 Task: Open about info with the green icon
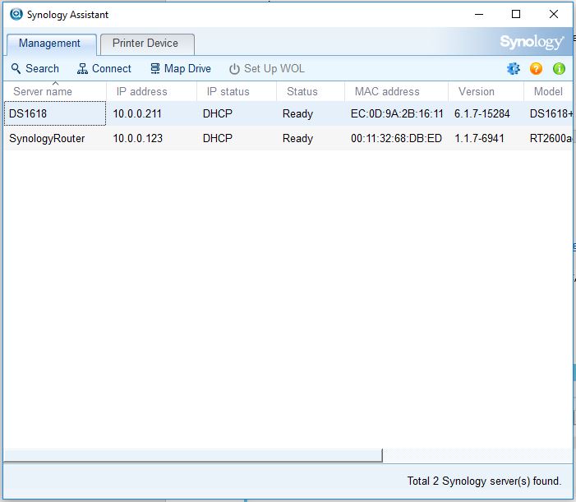[559, 69]
